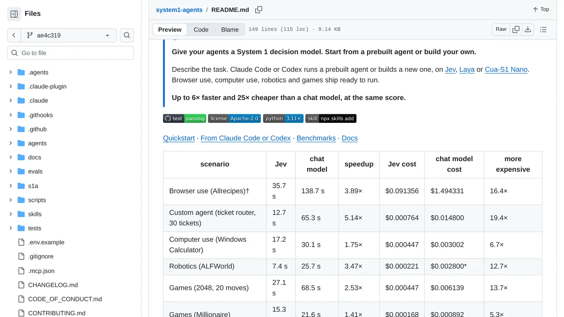This screenshot has width=564, height=317.
Task: Click the test passing badge
Action: pyautogui.click(x=185, y=118)
